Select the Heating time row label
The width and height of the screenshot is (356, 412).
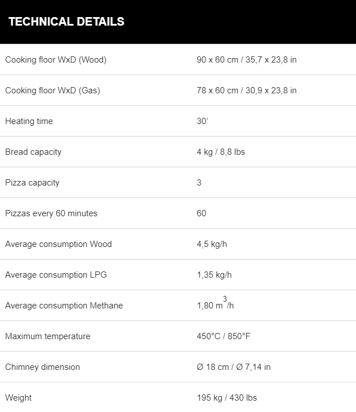29,121
